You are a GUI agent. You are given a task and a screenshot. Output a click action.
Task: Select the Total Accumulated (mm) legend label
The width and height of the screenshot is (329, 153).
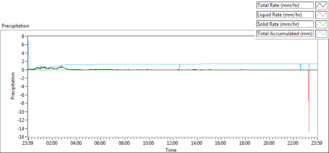coord(285,34)
